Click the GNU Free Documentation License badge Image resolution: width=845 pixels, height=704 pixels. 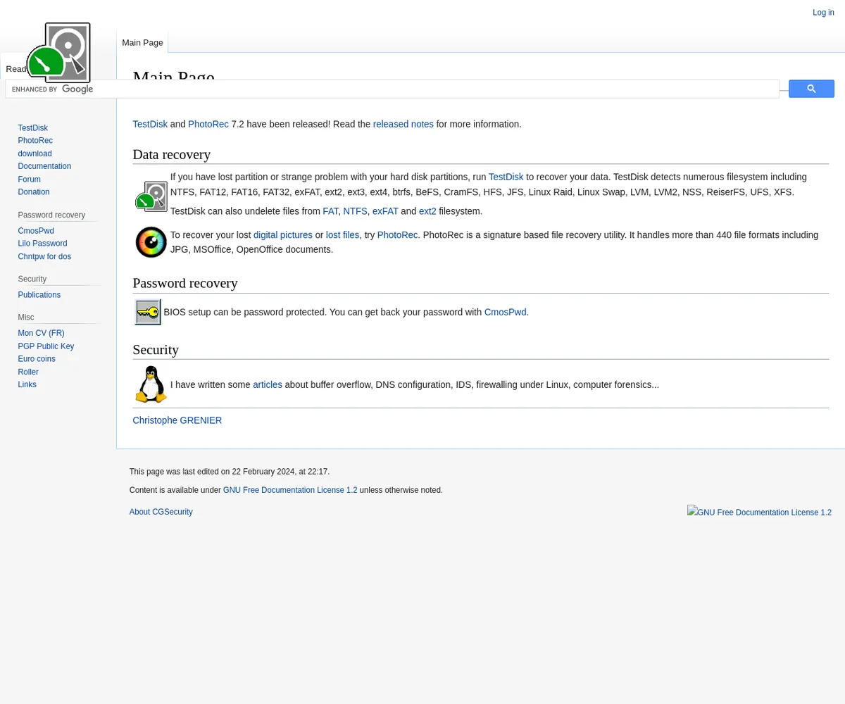coord(759,513)
